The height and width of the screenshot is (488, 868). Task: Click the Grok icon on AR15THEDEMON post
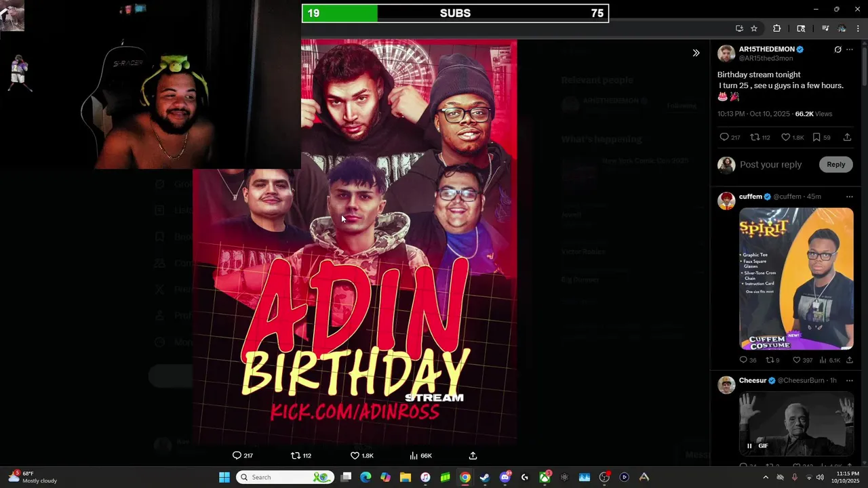pos(837,49)
